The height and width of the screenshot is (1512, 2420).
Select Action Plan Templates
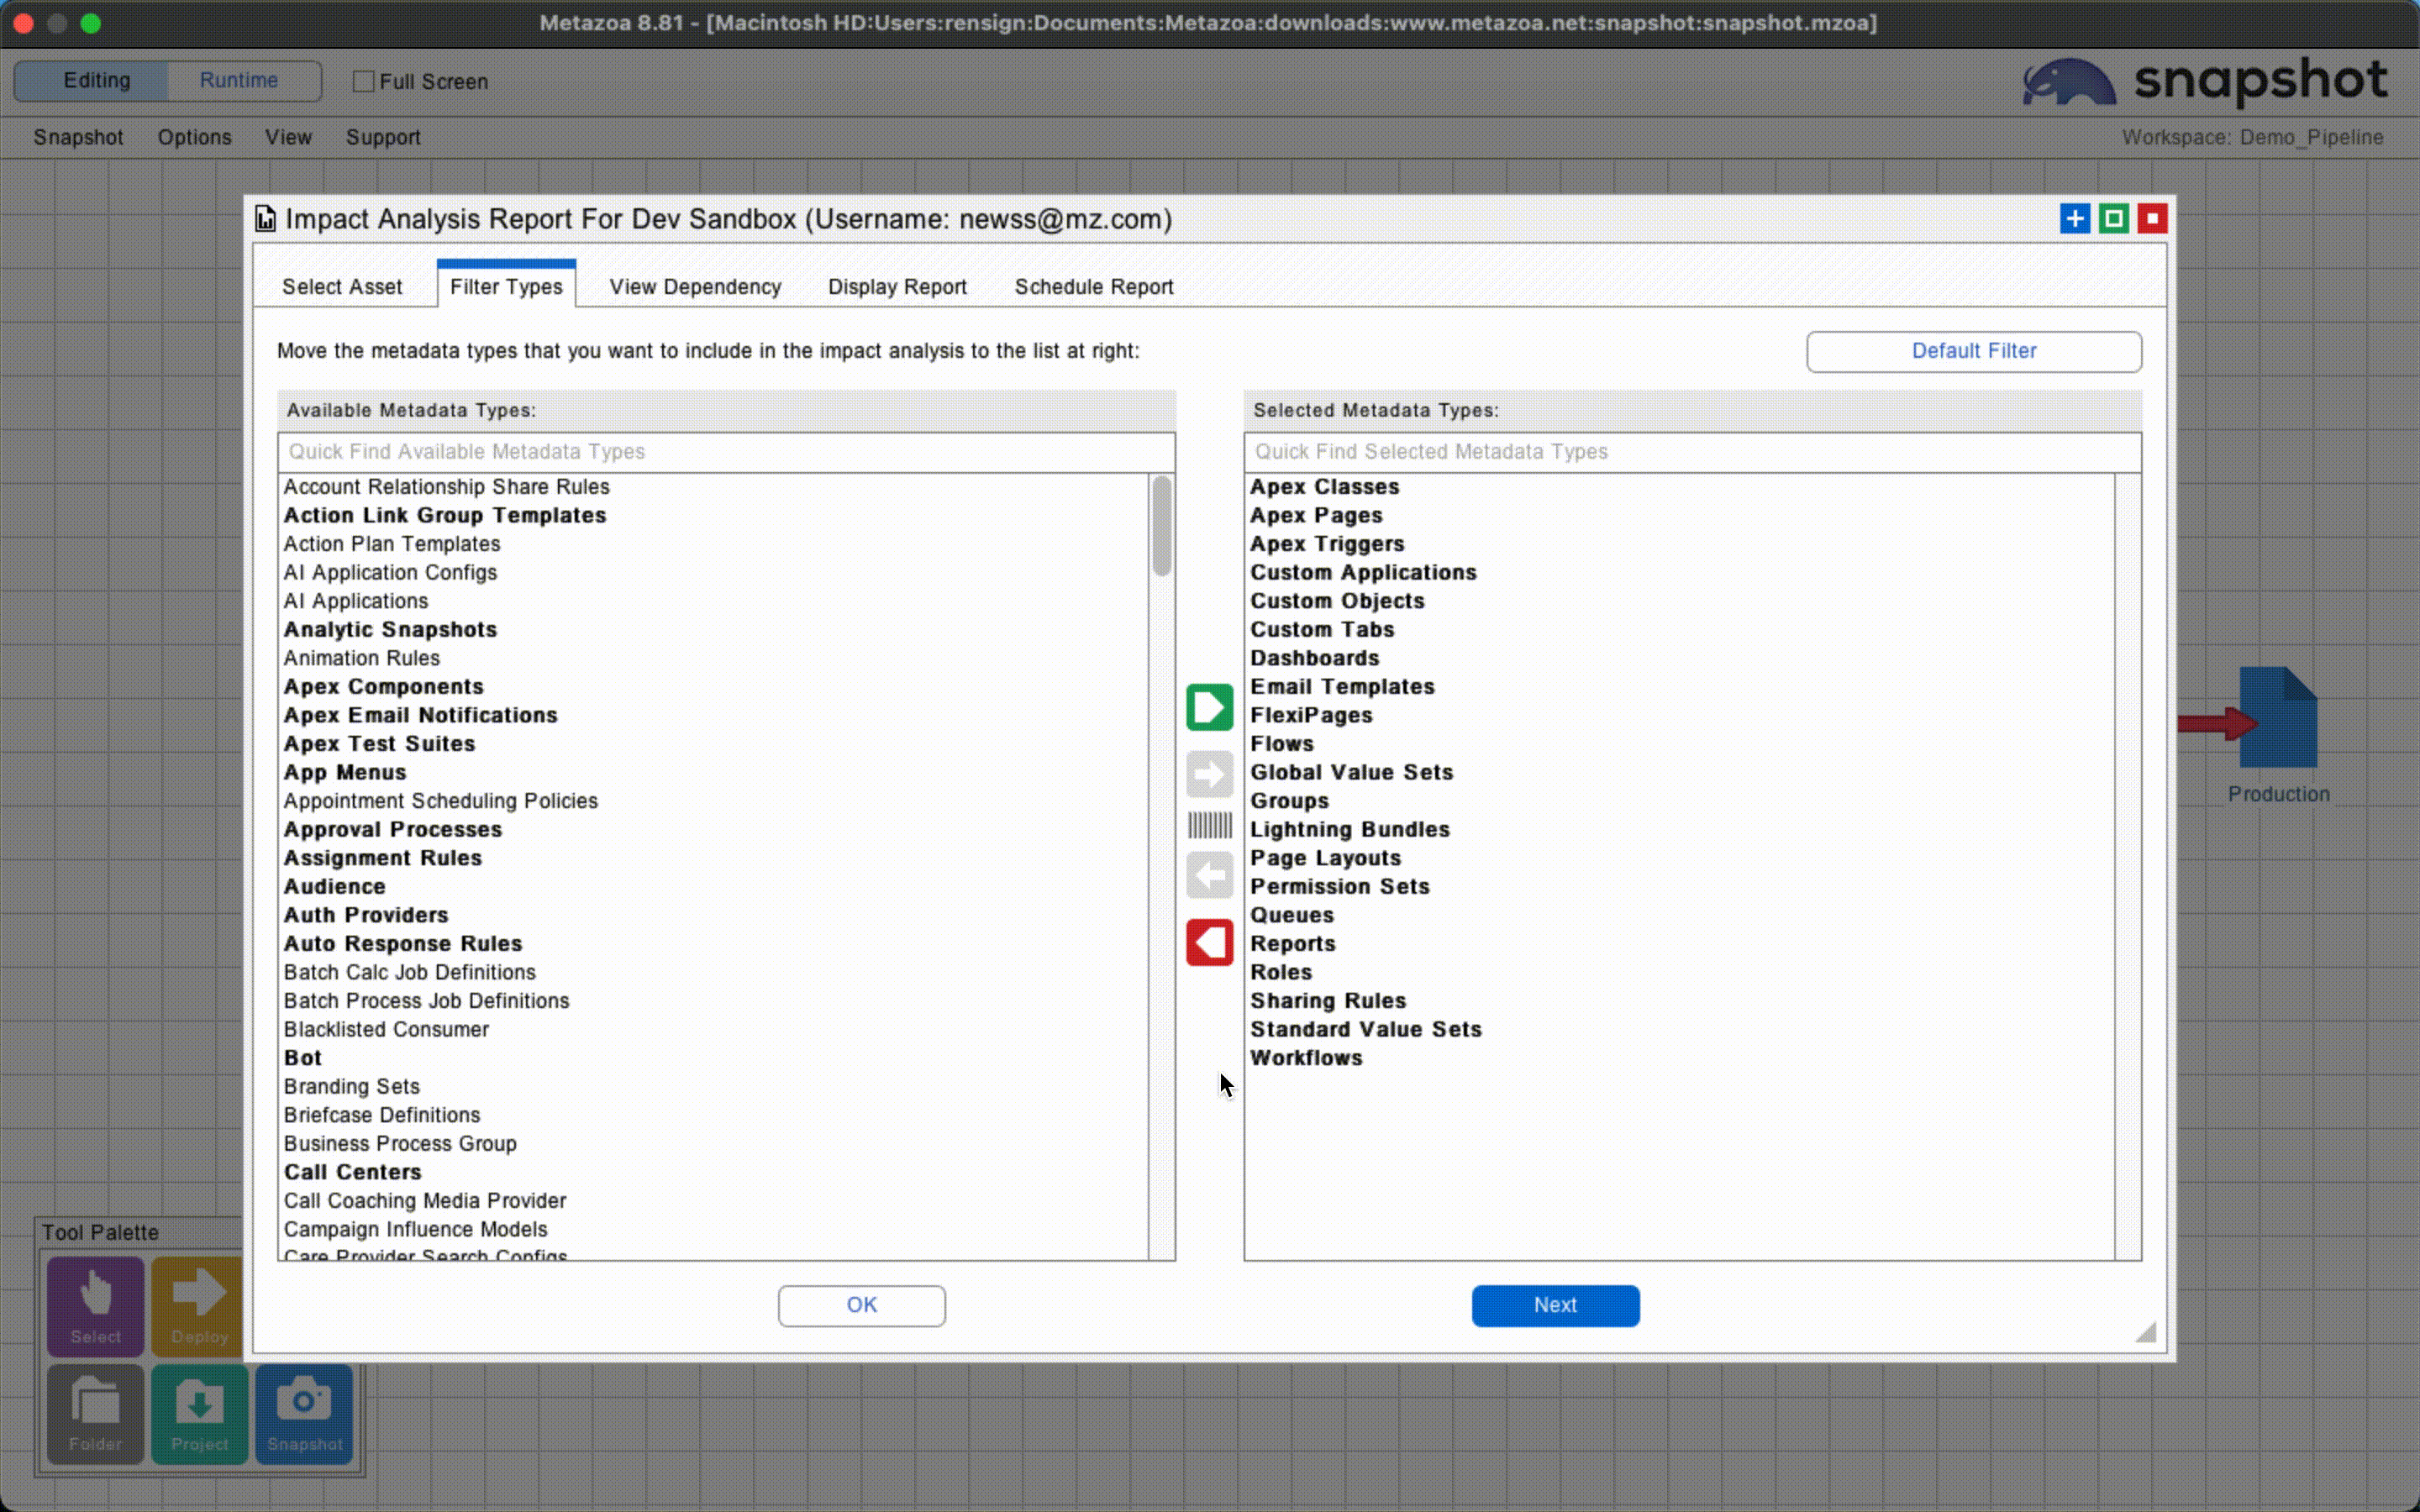[714, 544]
